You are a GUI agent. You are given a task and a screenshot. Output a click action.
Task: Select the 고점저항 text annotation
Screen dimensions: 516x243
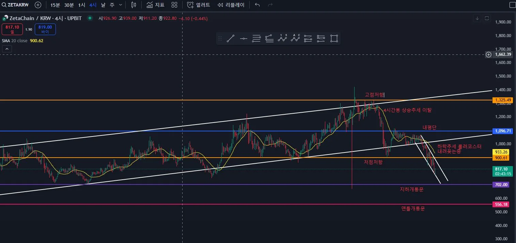[374, 95]
